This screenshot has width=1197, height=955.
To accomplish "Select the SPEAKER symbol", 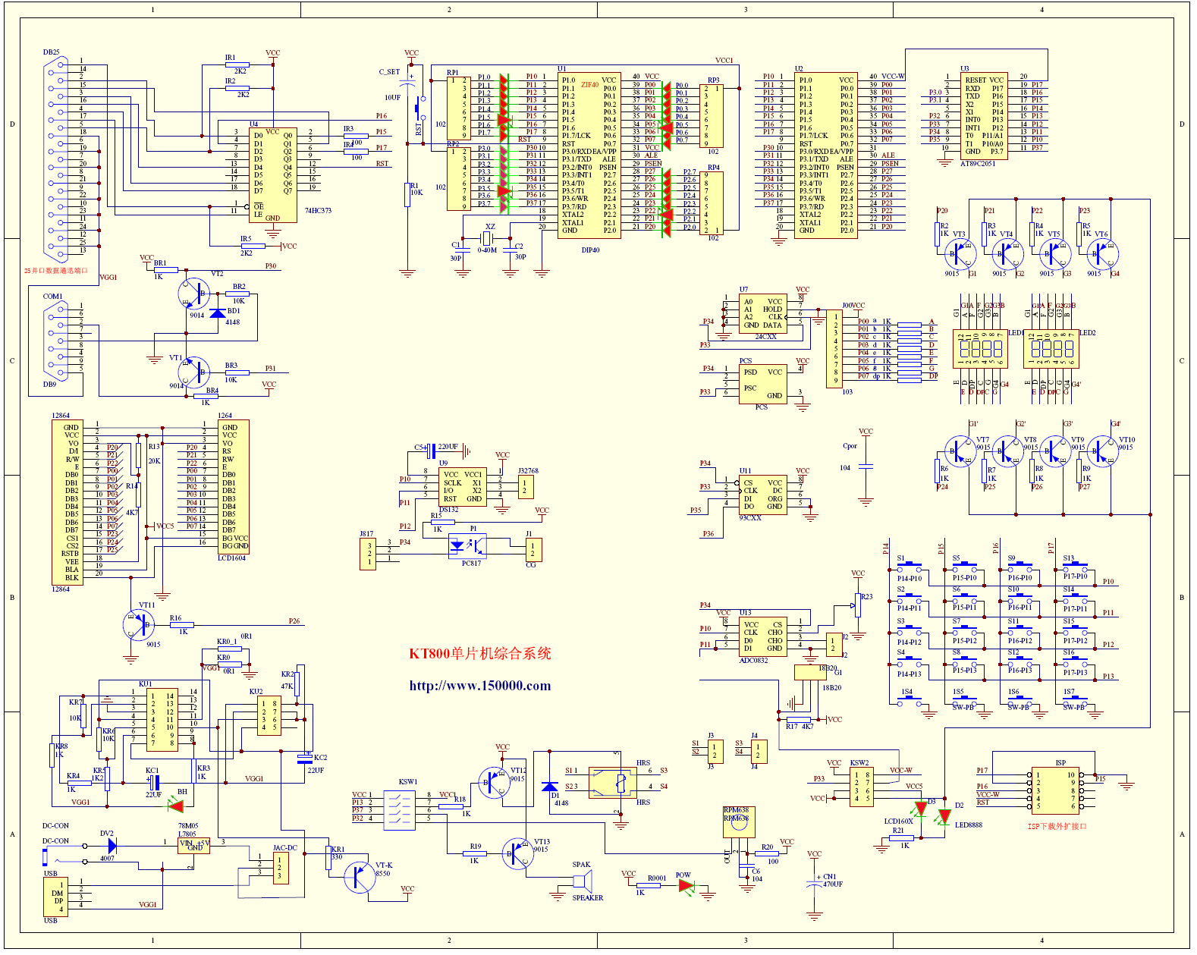I will click(582, 881).
